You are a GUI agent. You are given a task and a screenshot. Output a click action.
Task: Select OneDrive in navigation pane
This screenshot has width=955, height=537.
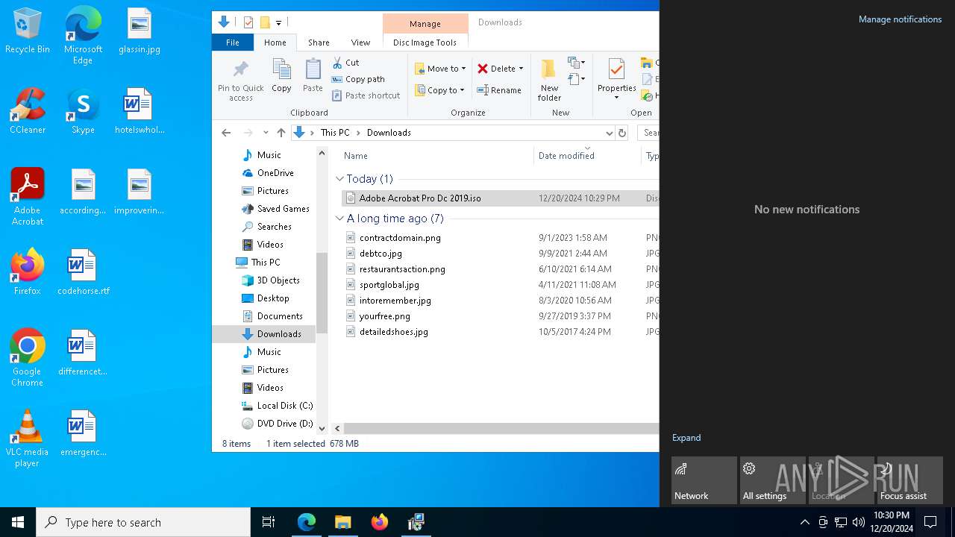267,173
